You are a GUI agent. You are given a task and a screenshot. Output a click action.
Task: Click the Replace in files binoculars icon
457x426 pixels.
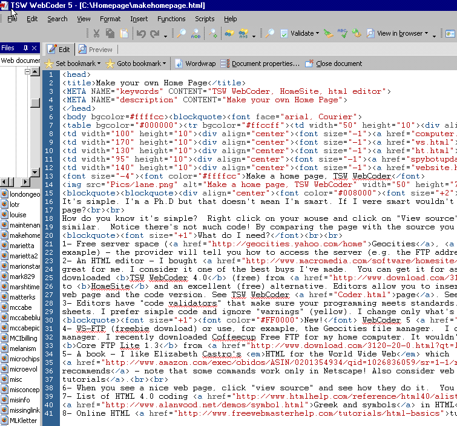click(x=243, y=33)
